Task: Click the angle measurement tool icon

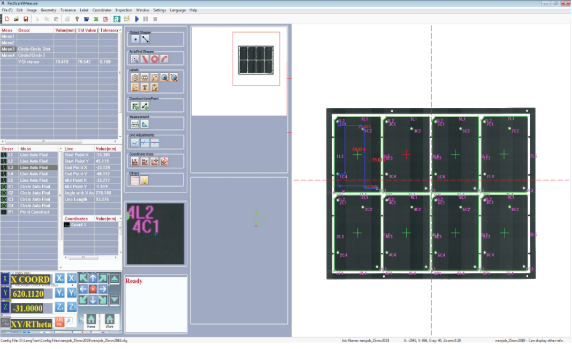Action: (x=145, y=124)
